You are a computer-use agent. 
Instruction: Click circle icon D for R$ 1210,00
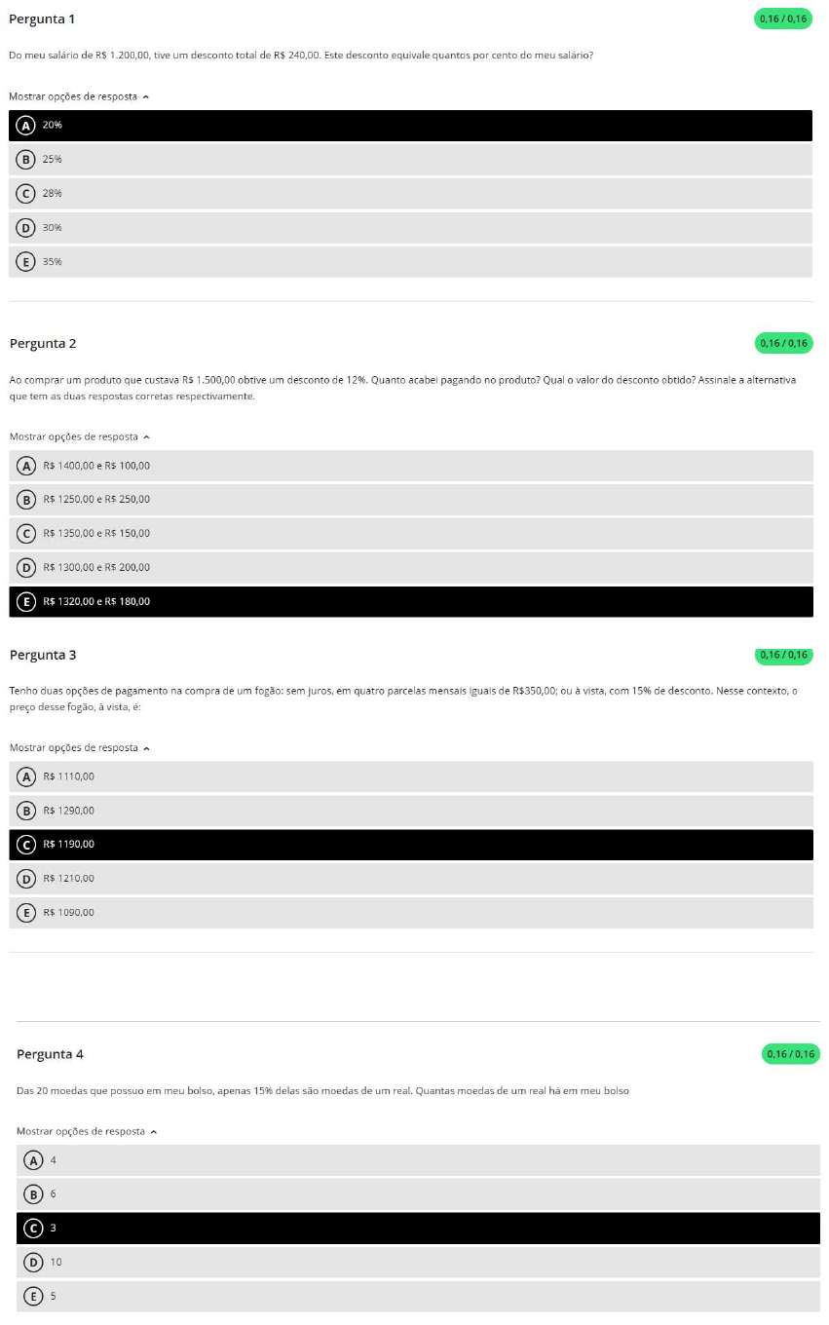[27, 879]
